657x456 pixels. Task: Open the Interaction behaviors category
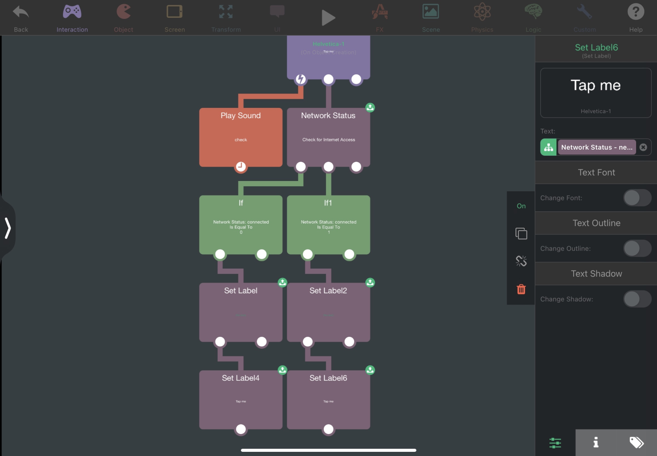(72, 17)
